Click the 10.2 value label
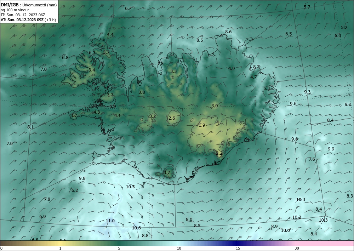Screen dimensions: 354x251 click(x=297, y=217)
